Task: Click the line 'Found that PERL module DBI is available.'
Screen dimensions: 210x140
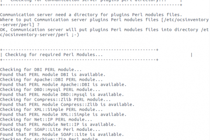Action: (x=52, y=75)
